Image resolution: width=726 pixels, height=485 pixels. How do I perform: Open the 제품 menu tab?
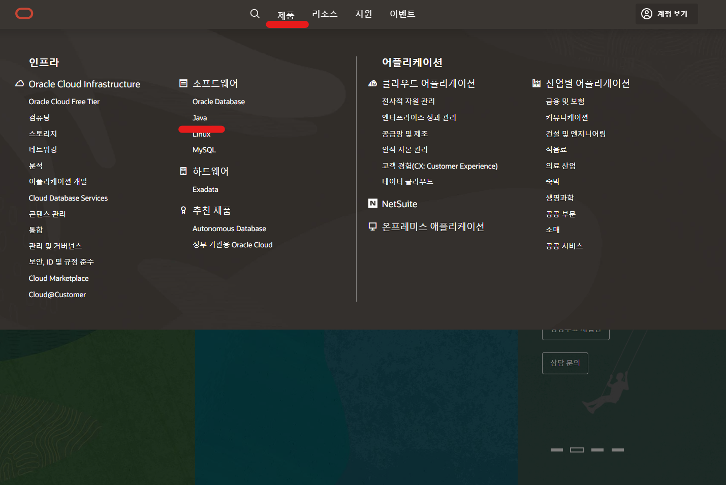coord(286,15)
